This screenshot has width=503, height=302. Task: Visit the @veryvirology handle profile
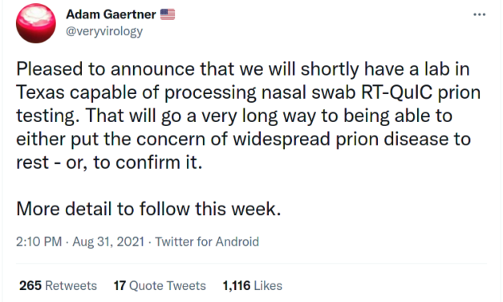104,31
